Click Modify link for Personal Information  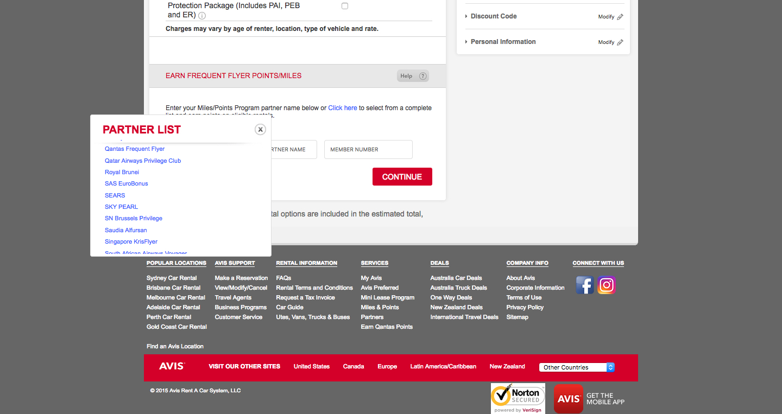point(606,42)
